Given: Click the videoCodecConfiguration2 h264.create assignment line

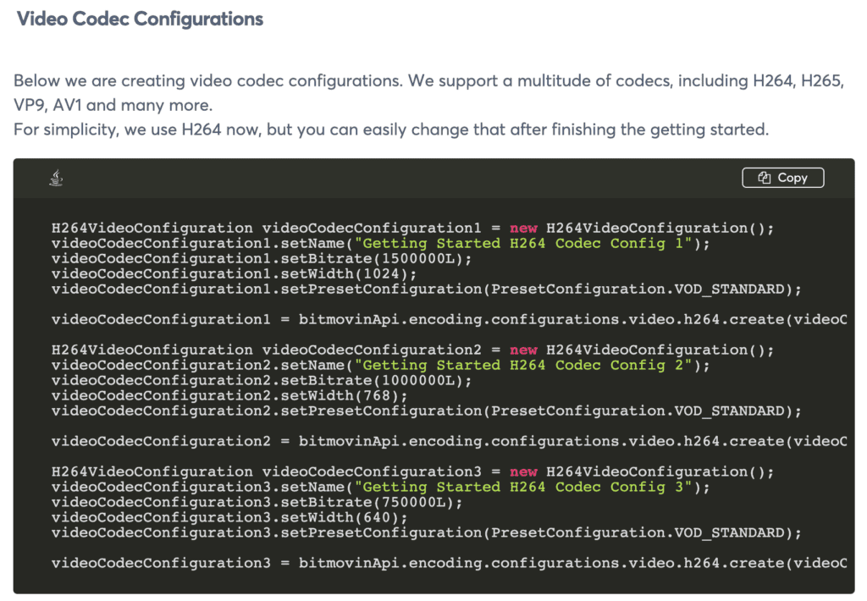Looking at the screenshot, I should [449, 441].
